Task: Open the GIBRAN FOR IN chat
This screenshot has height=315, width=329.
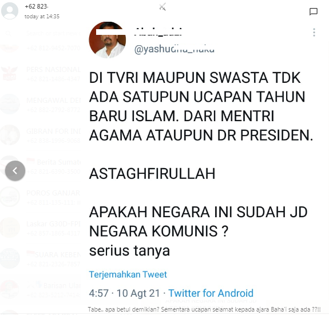Action: pyautogui.click(x=41, y=135)
